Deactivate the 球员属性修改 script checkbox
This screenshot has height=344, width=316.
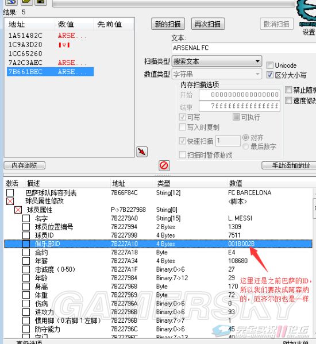pyautogui.click(x=10, y=201)
